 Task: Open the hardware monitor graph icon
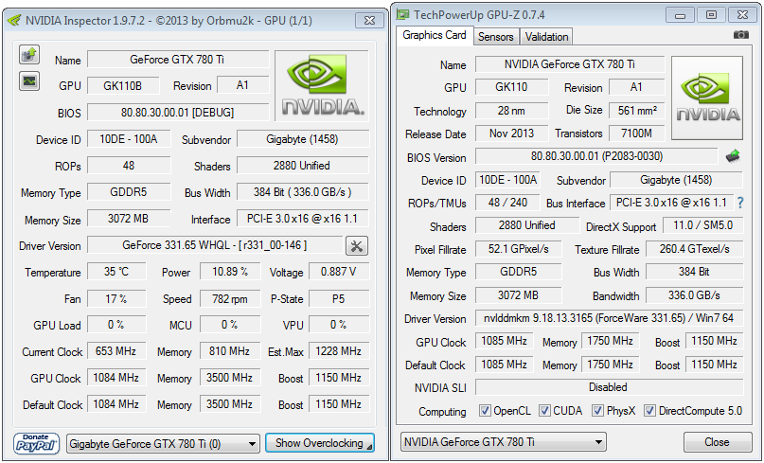point(29,80)
